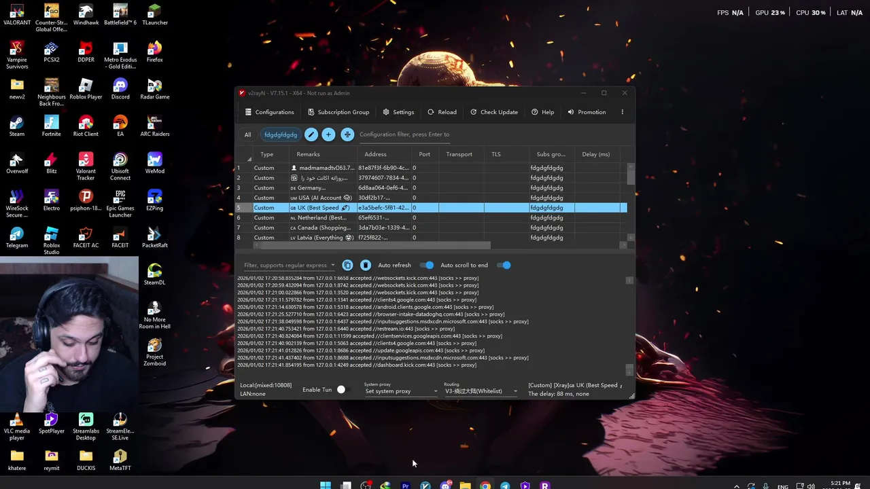Open the ARC Raiders desktop icon
Screen dimensions: 870x489
[154, 126]
